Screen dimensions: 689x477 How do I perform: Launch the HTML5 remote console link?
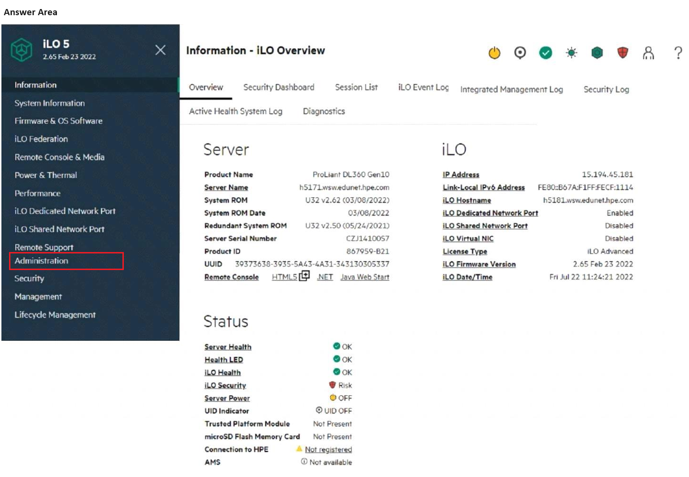[x=284, y=277]
